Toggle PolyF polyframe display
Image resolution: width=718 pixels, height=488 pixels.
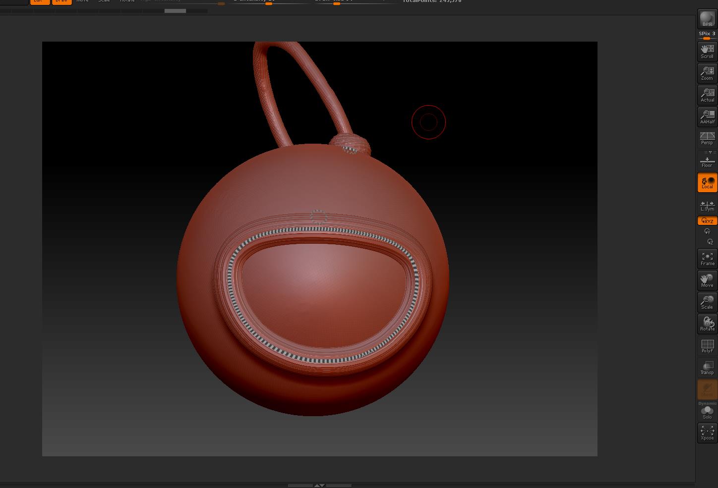point(707,346)
